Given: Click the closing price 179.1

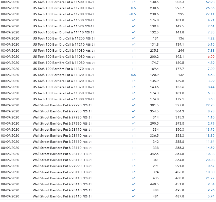Looking at the screenshot, I should (x=180, y=99).
